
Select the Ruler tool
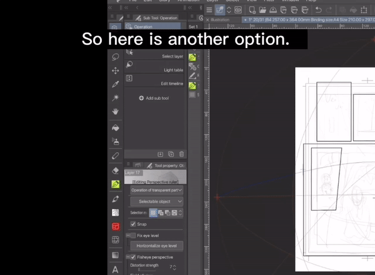point(115,156)
